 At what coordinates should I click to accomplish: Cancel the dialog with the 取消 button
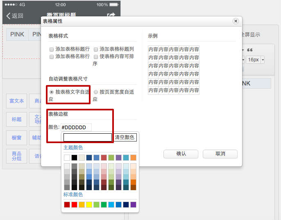pyautogui.click(x=220, y=154)
